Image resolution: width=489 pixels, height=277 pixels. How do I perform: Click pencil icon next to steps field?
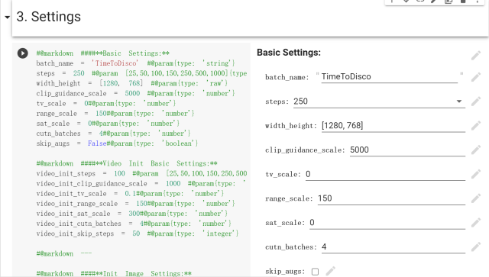point(476,101)
